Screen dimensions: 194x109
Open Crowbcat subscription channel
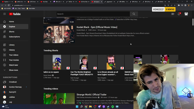click(x=14, y=82)
